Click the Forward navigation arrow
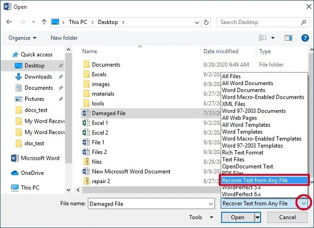The image size is (314, 228). 23,22
